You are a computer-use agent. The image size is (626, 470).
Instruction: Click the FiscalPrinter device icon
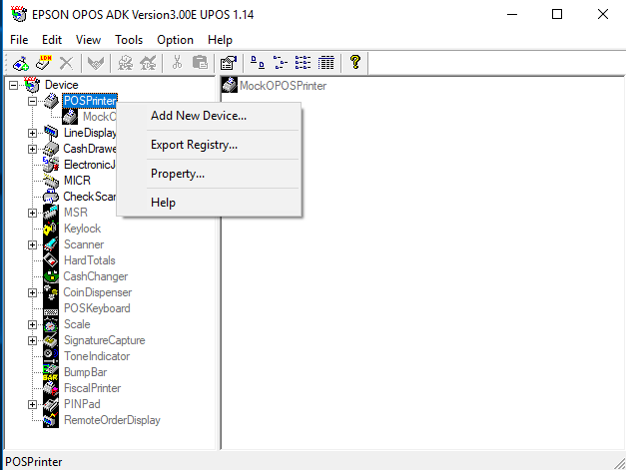[51, 388]
